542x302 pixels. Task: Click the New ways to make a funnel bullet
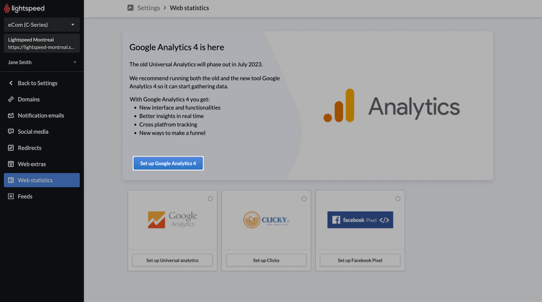pos(172,133)
